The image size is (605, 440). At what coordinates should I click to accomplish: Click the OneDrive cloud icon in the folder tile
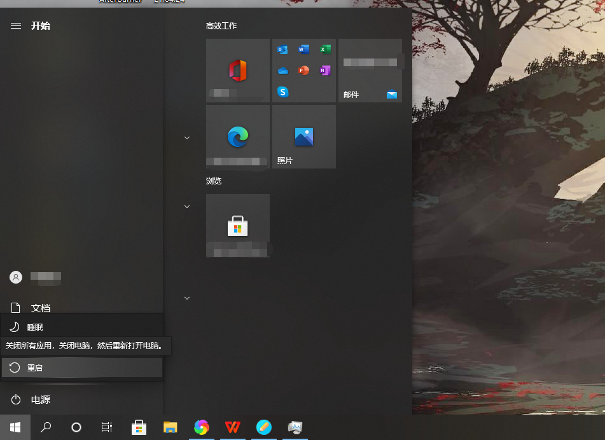click(x=283, y=71)
